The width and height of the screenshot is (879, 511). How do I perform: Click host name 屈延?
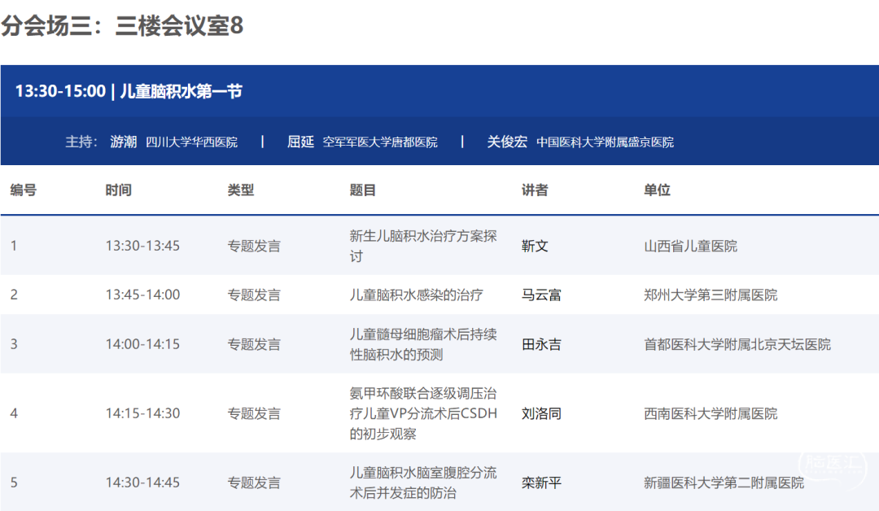click(x=300, y=142)
